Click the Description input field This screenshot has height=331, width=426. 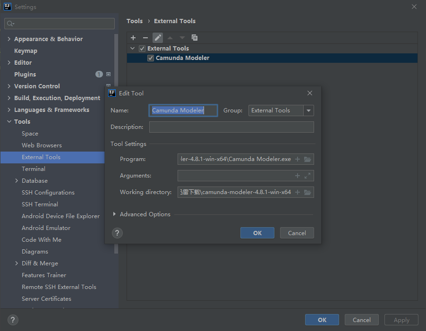(231, 127)
